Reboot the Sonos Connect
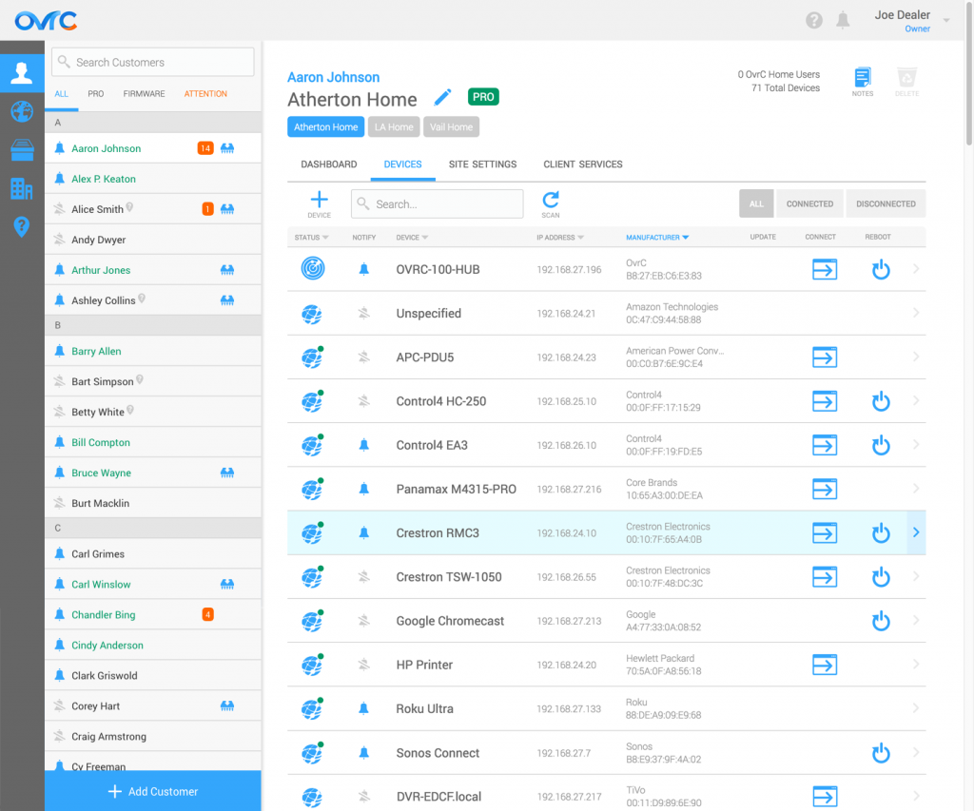 (881, 753)
